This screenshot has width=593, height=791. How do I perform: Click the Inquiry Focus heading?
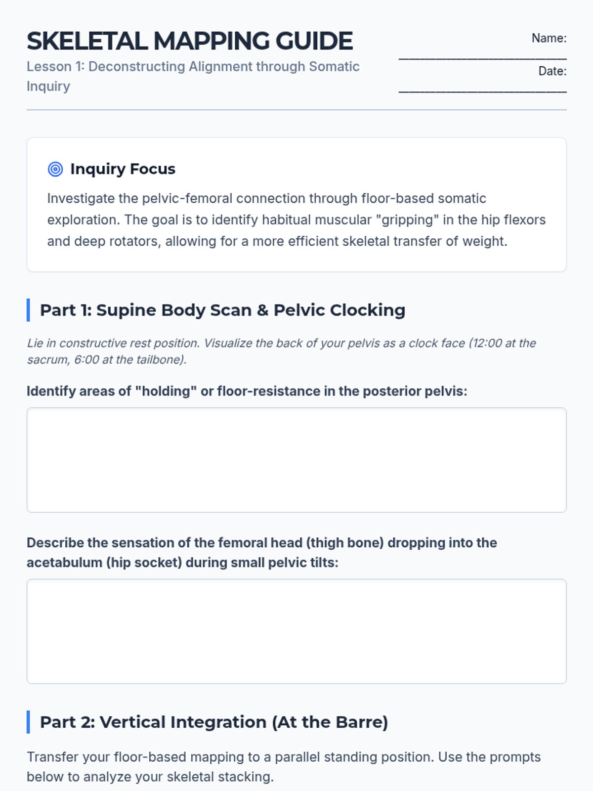tap(123, 169)
